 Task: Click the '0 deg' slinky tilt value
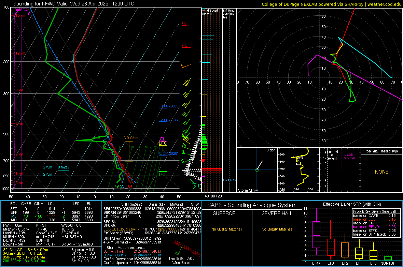click(271, 150)
